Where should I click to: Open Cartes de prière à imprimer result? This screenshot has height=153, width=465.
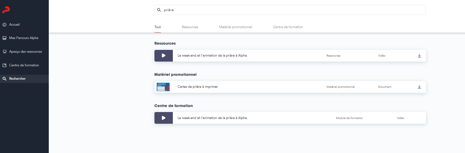(290, 87)
